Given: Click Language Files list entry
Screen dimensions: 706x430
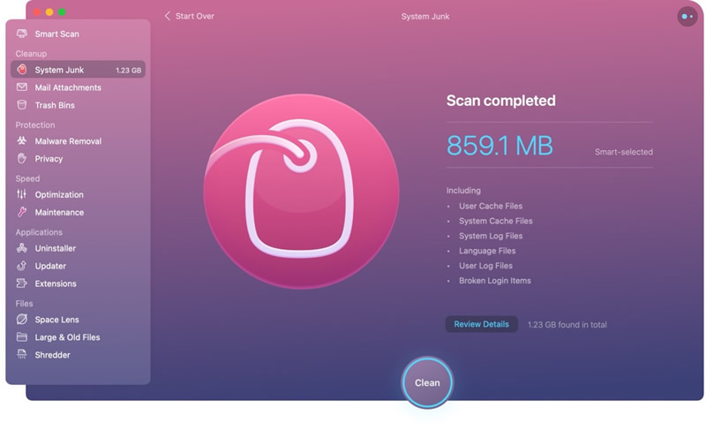Looking at the screenshot, I should pyautogui.click(x=487, y=251).
